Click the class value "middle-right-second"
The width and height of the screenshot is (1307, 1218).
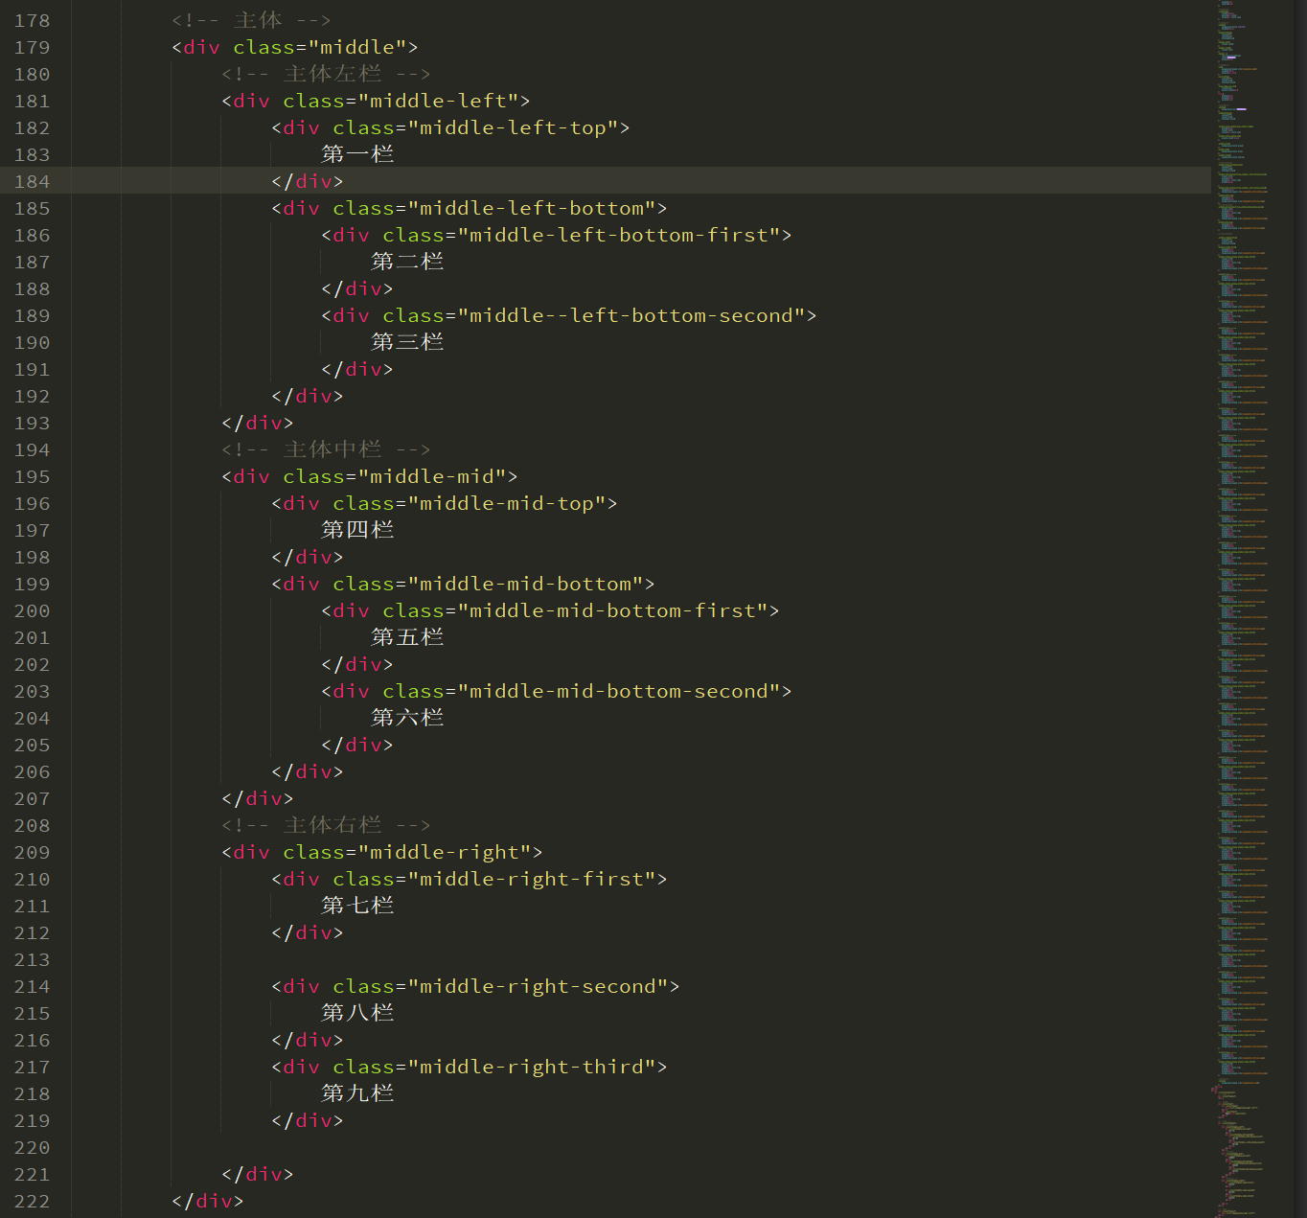click(x=538, y=986)
